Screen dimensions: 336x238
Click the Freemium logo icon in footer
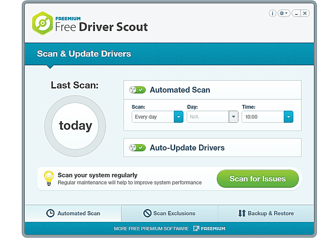coord(196,228)
